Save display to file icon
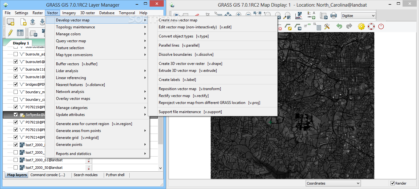419x189 pixels. (x=323, y=16)
